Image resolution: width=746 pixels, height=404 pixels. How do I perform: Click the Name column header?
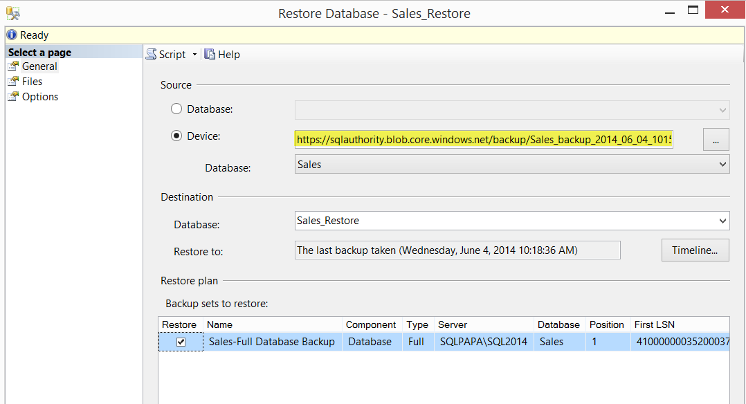273,324
